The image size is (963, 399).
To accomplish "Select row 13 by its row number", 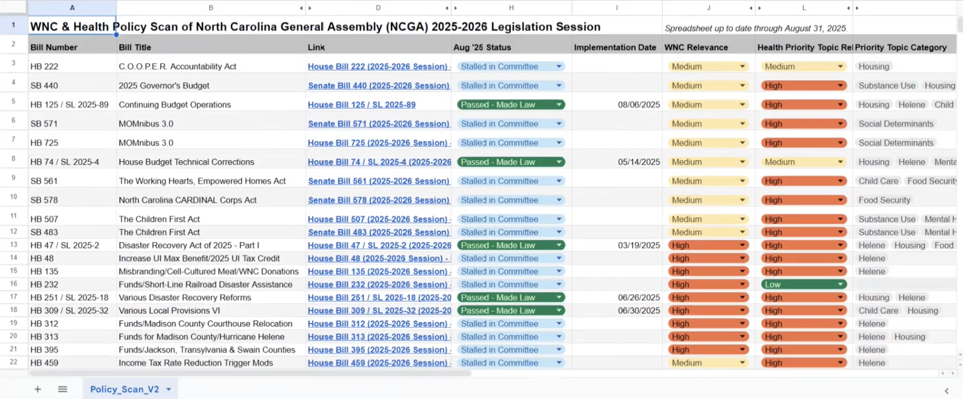I will point(13,245).
